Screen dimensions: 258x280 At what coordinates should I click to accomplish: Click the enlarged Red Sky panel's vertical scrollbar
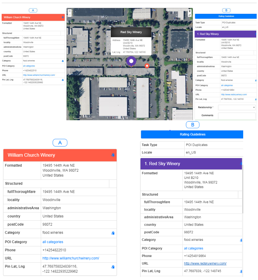point(243,189)
